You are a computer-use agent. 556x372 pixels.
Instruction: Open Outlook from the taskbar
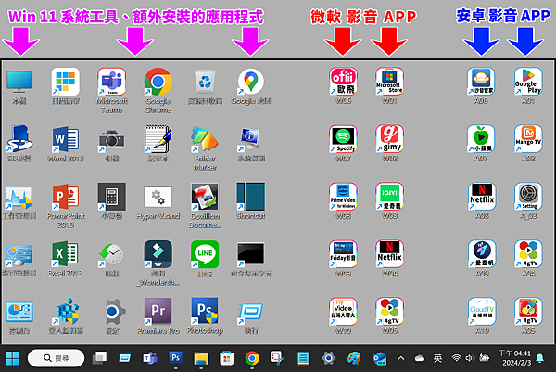click(379, 358)
